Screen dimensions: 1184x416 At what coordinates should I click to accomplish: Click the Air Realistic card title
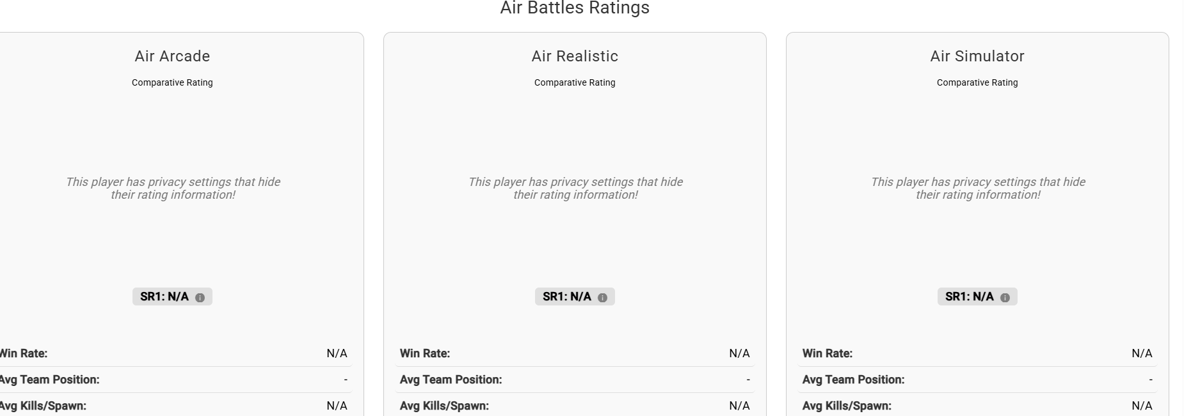click(575, 56)
